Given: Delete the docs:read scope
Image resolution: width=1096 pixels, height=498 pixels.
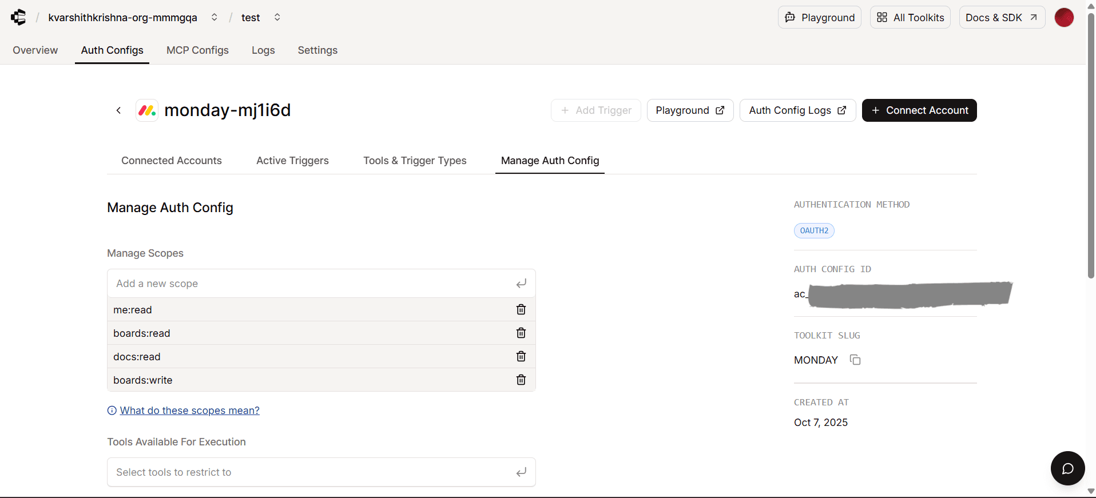Looking at the screenshot, I should coord(521,356).
